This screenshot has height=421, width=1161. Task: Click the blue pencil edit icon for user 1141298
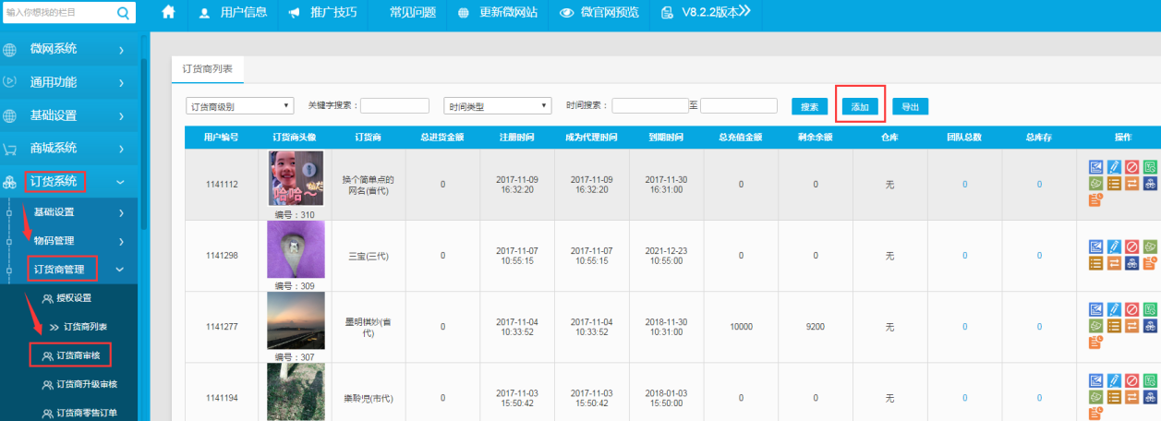pyautogui.click(x=1114, y=247)
